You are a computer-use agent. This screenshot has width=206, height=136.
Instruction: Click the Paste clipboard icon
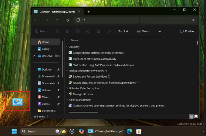point(78,31)
